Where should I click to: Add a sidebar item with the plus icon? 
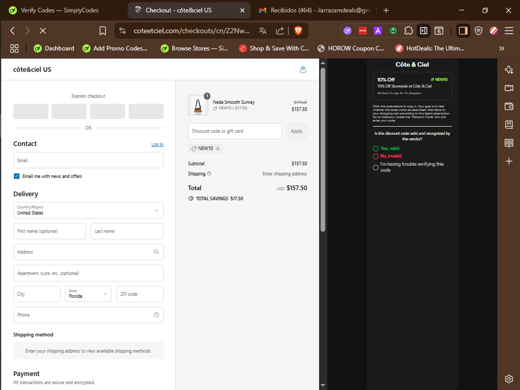pyautogui.click(x=509, y=161)
